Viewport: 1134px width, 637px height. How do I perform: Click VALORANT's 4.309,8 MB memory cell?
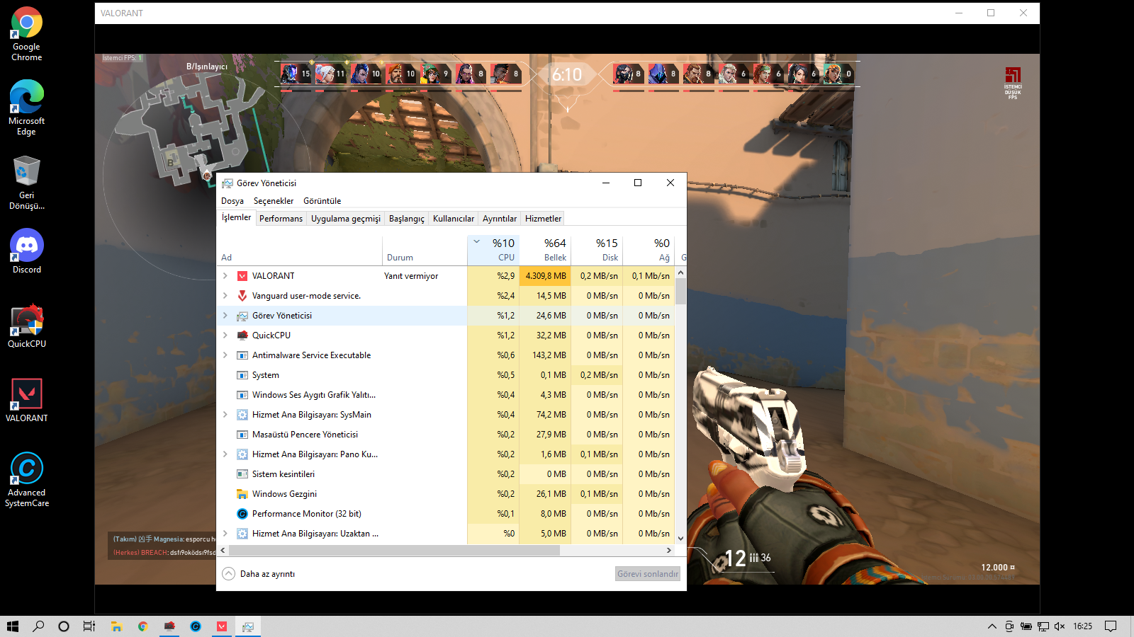pyautogui.click(x=545, y=276)
